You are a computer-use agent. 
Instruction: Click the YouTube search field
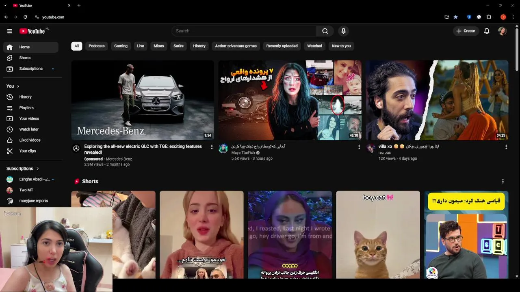click(x=244, y=31)
